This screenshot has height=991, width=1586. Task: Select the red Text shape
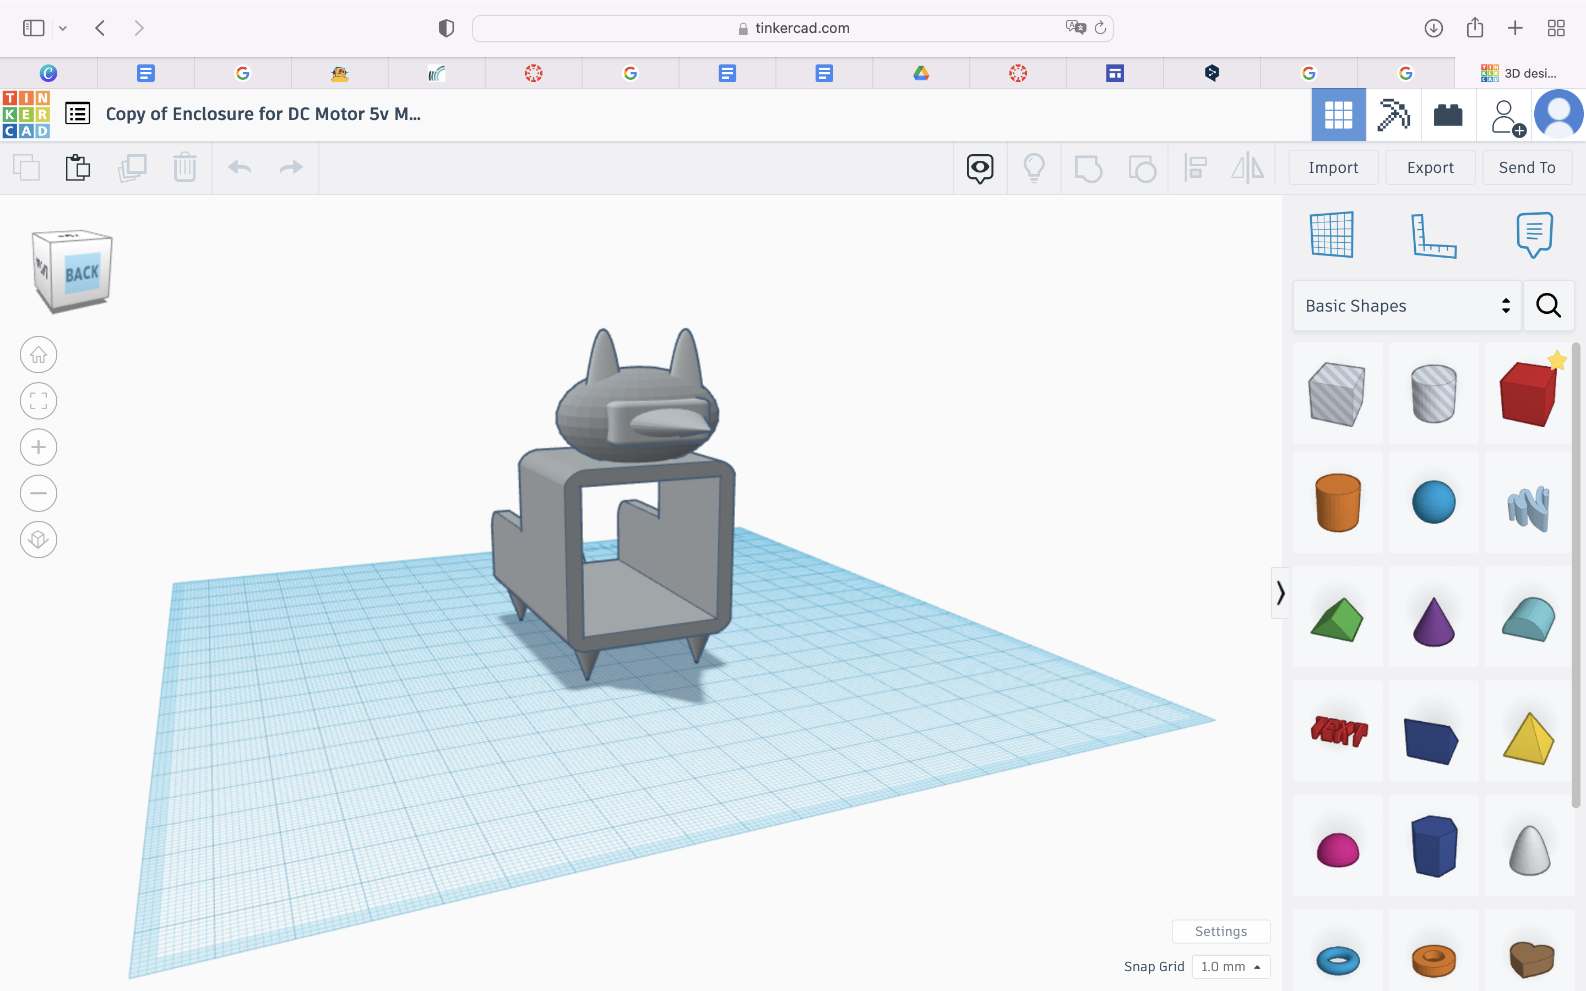[1338, 731]
